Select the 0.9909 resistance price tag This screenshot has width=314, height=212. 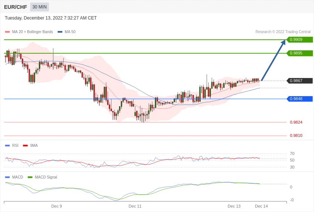click(300, 39)
